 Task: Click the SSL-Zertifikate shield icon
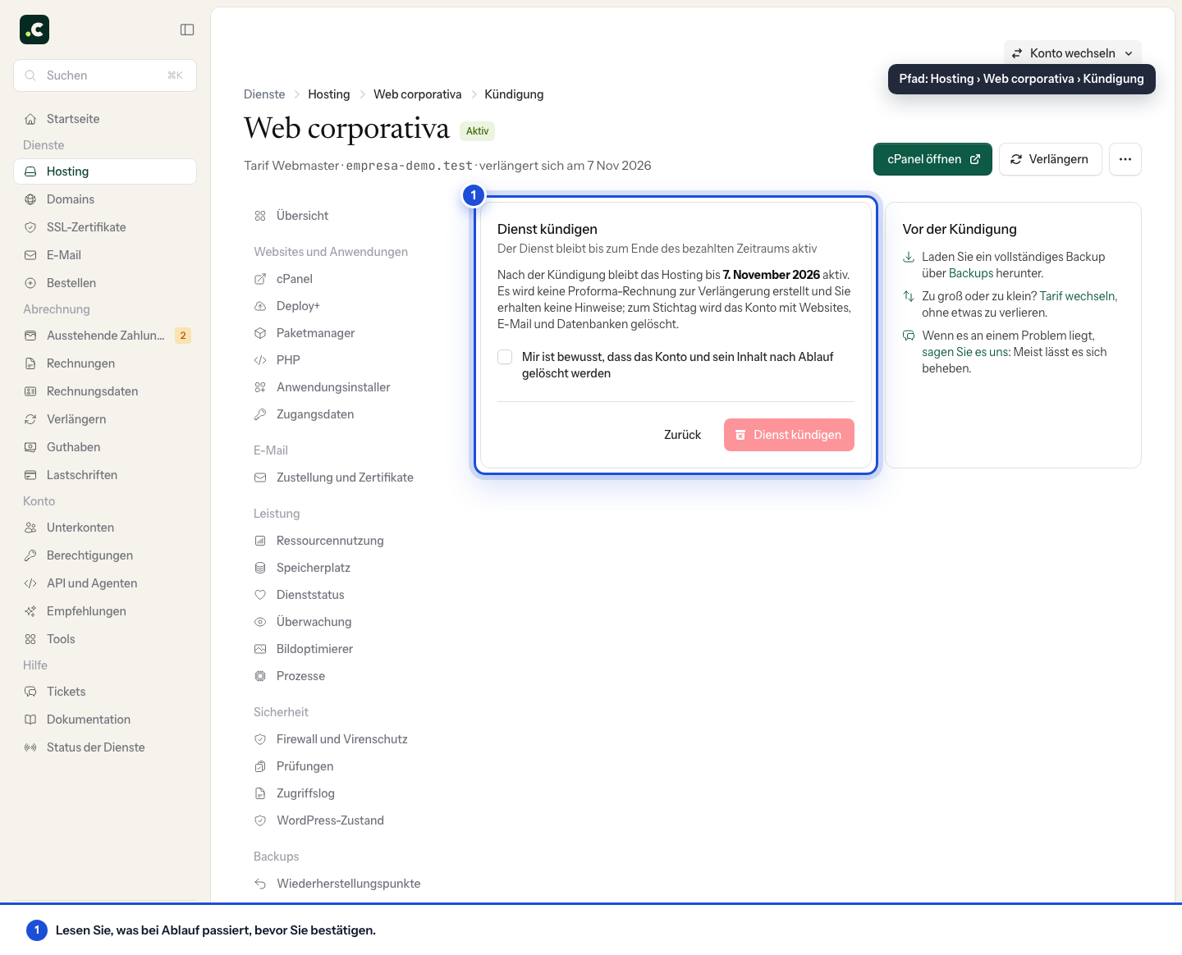click(30, 227)
